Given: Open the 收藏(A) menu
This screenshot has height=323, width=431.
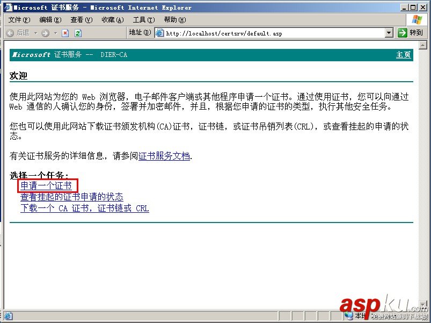Looking at the screenshot, I should click(113, 20).
